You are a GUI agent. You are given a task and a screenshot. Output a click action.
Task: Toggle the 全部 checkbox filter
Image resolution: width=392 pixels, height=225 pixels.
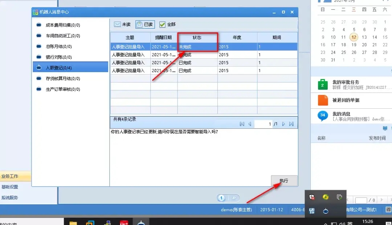click(162, 24)
